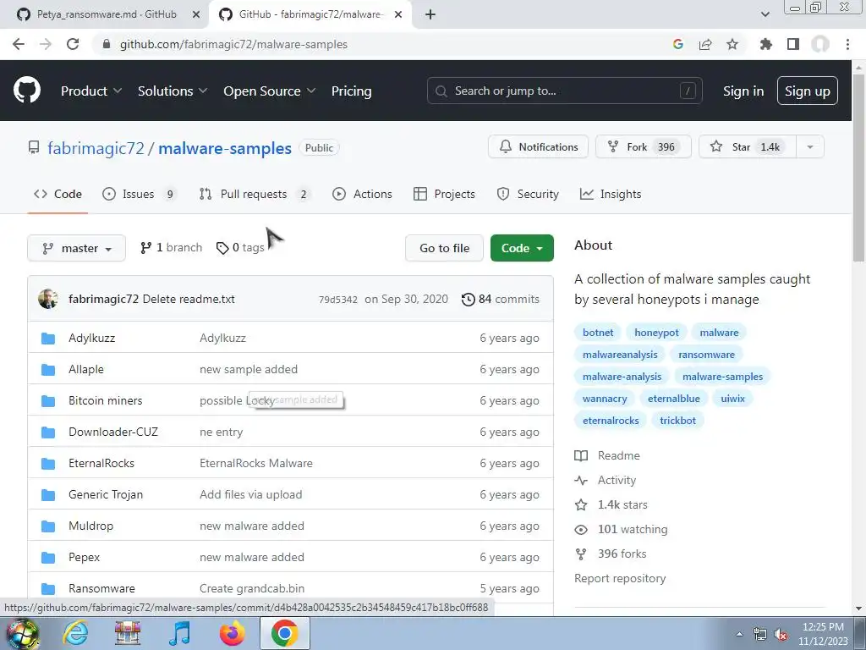Fork the repository with Fork button
This screenshot has width=866, height=650.
644,147
